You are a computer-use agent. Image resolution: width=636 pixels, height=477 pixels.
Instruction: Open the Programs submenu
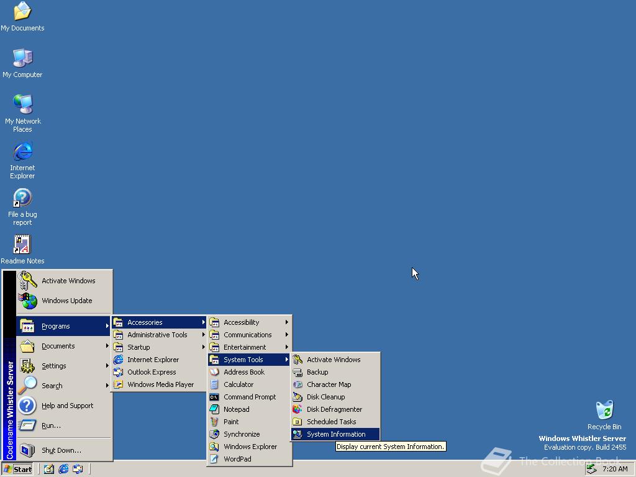tap(64, 326)
